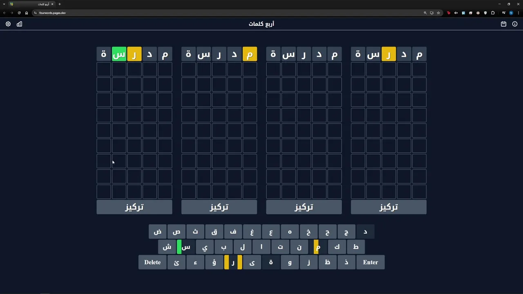Screen dimensions: 523x294
Task: Expand the tab search dropdown arrow
Action: [x=4, y=4]
